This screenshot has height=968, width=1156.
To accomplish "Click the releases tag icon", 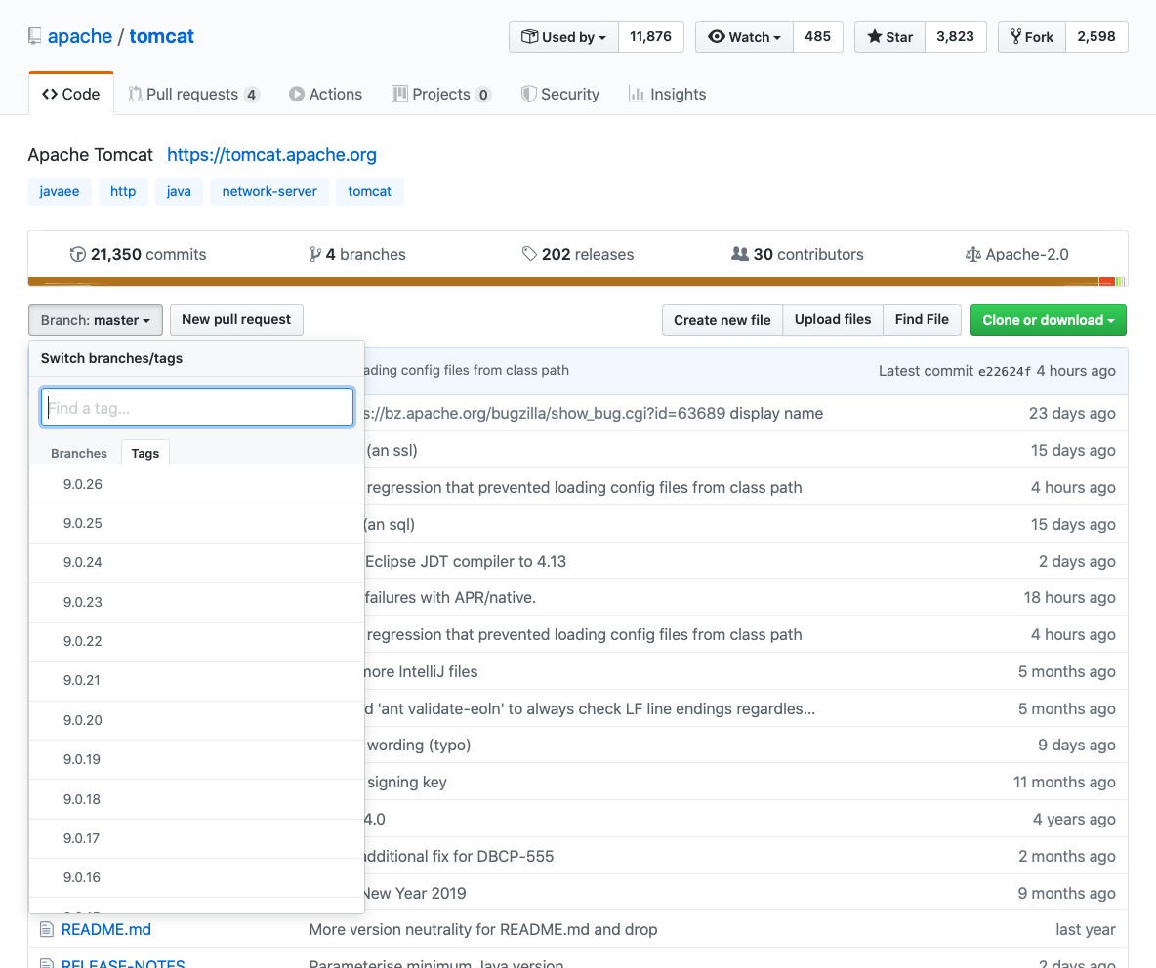I will pos(529,254).
